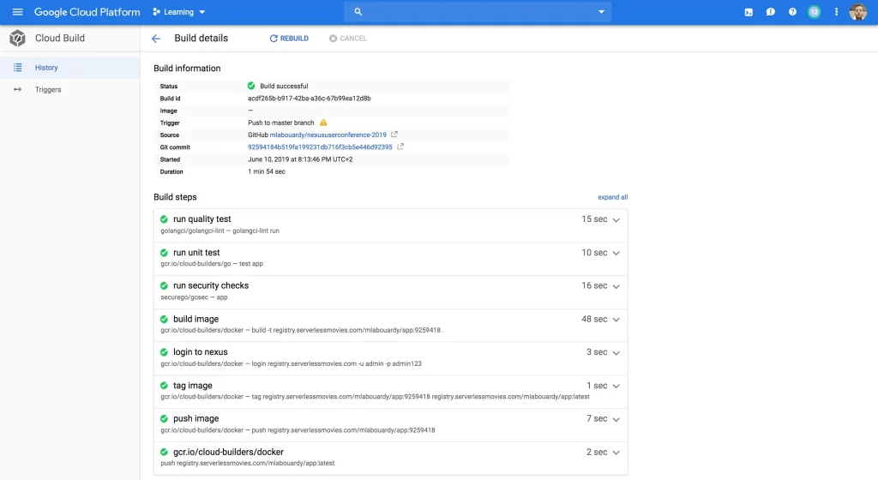Open the Git commit hash link
The width and height of the screenshot is (878, 480).
pos(321,147)
